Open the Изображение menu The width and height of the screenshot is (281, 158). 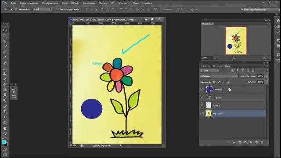tap(50, 3)
